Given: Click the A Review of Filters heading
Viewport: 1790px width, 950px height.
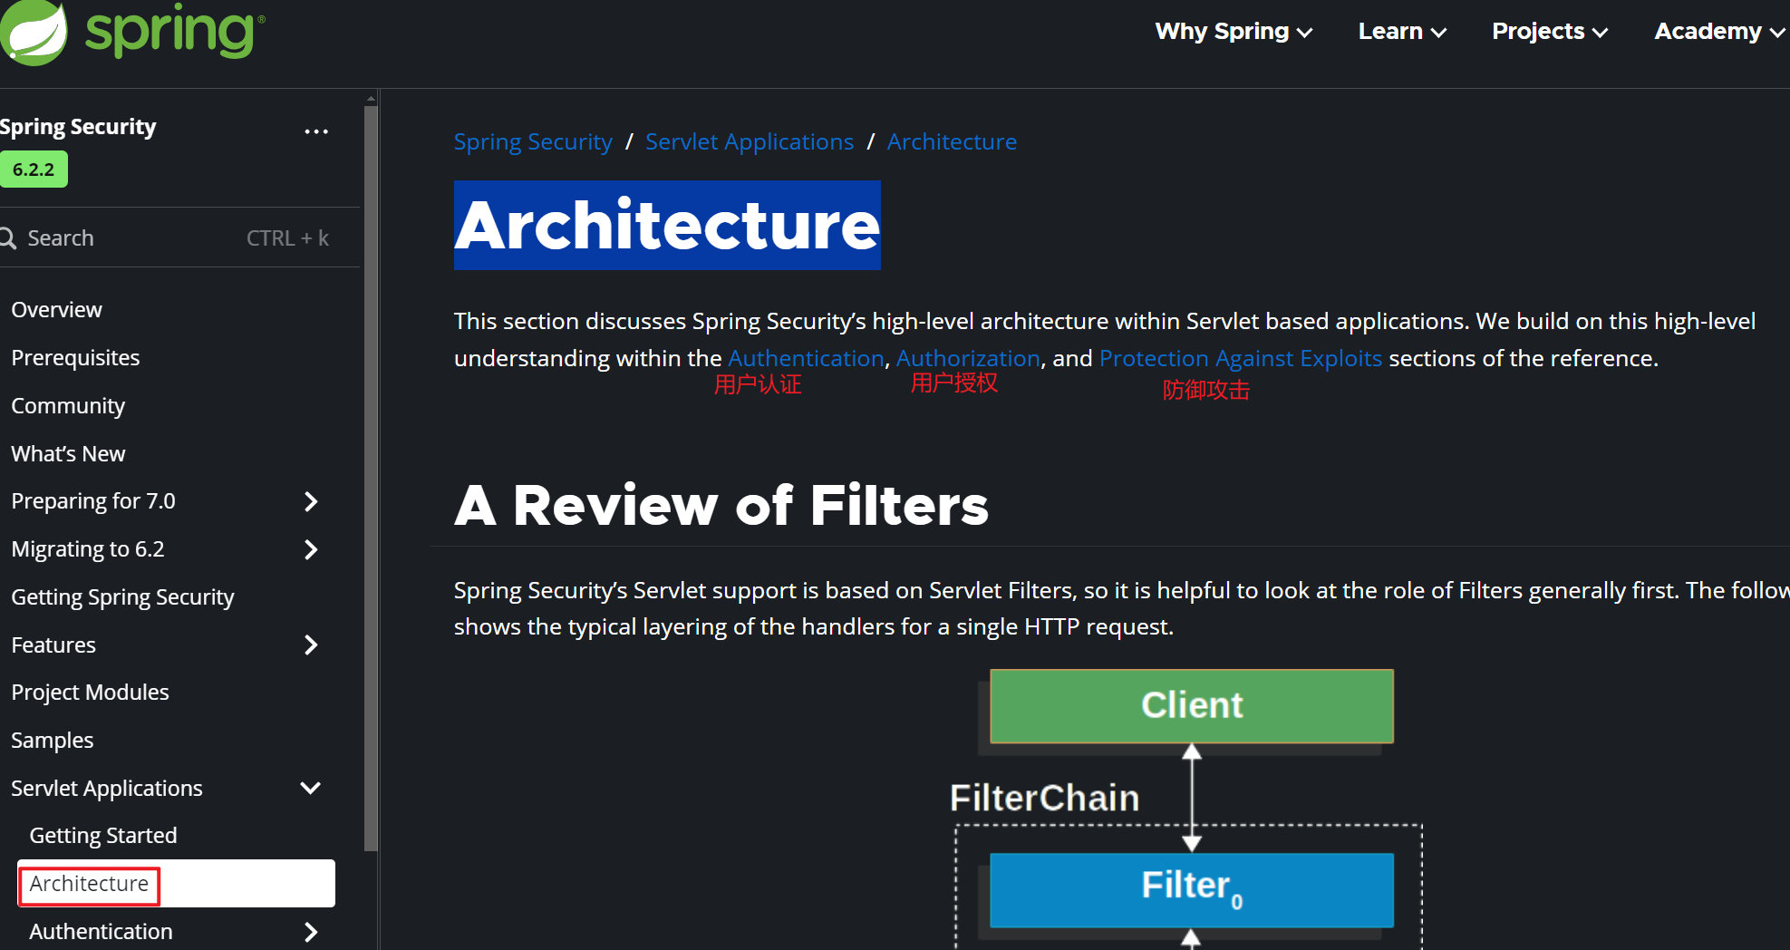Looking at the screenshot, I should 721,505.
